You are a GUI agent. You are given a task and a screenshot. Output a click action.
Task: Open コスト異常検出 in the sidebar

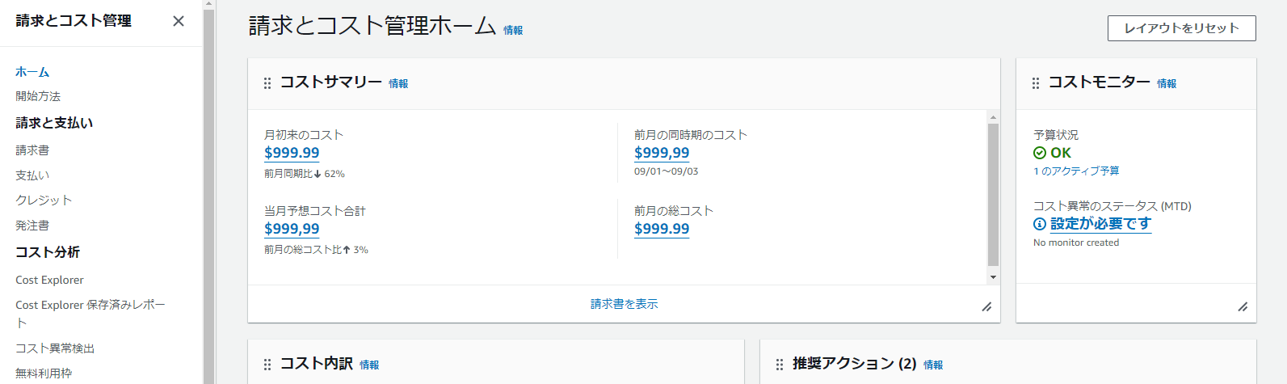pyautogui.click(x=55, y=348)
